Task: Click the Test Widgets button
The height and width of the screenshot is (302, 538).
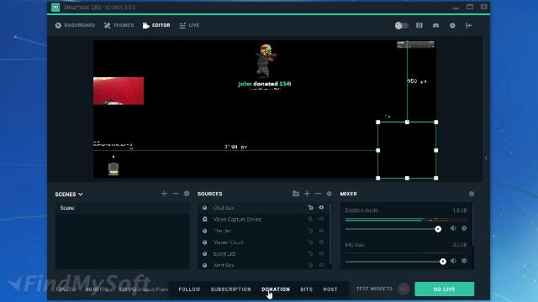Action: click(374, 289)
